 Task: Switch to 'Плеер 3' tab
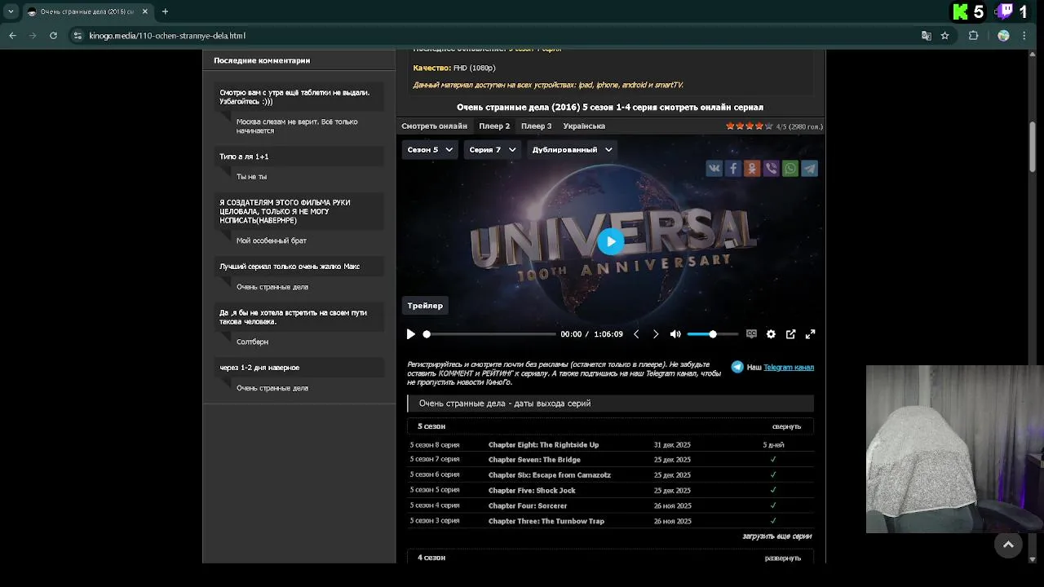(x=536, y=126)
